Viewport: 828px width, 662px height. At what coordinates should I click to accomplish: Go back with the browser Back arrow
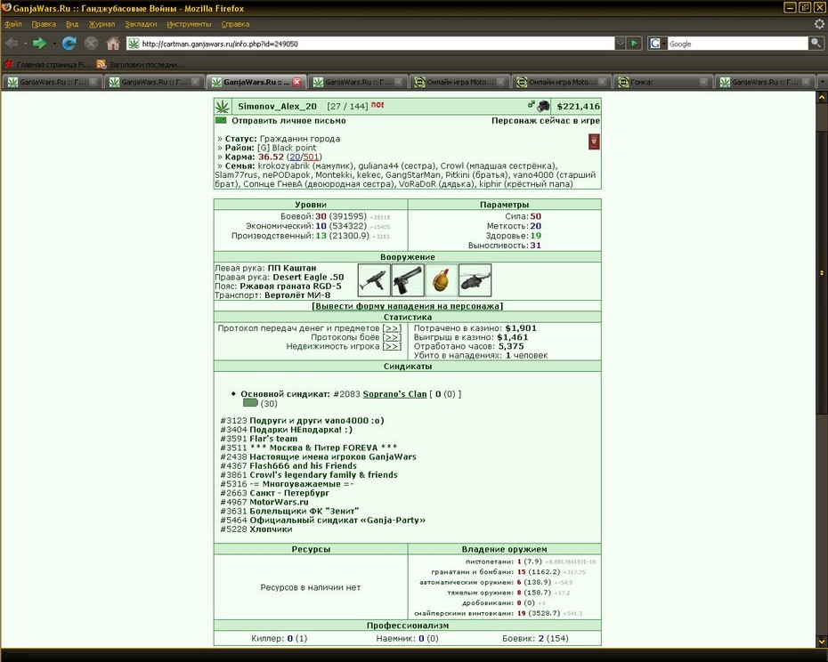[12, 44]
